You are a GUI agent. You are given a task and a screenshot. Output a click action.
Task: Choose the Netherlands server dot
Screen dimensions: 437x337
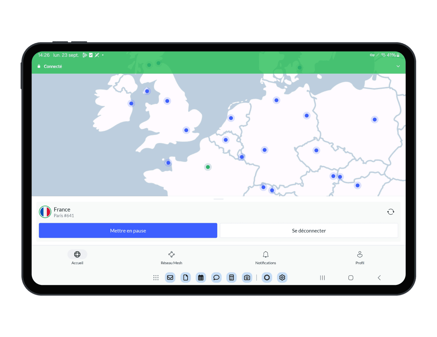point(231,118)
